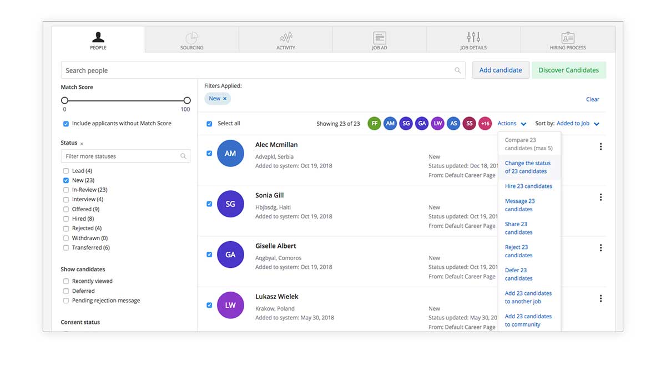Show the +16 more selected candidates
This screenshot has width=666, height=366.
pyautogui.click(x=485, y=124)
